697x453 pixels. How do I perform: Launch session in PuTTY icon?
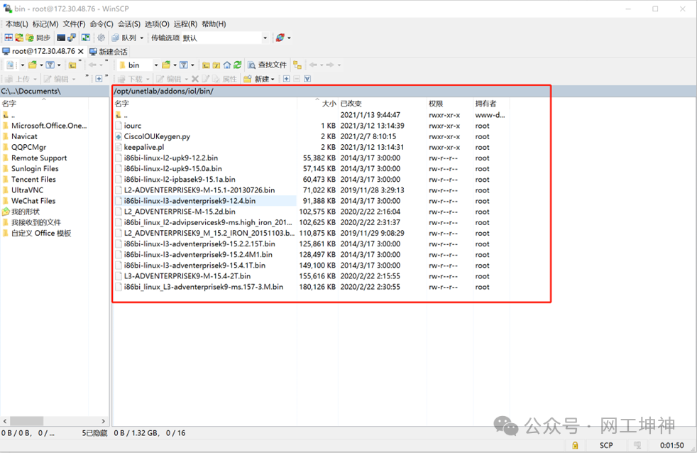coord(72,38)
